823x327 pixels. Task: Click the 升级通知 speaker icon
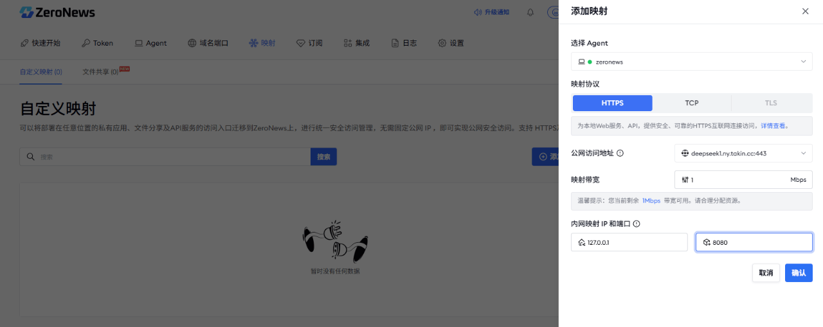click(477, 12)
